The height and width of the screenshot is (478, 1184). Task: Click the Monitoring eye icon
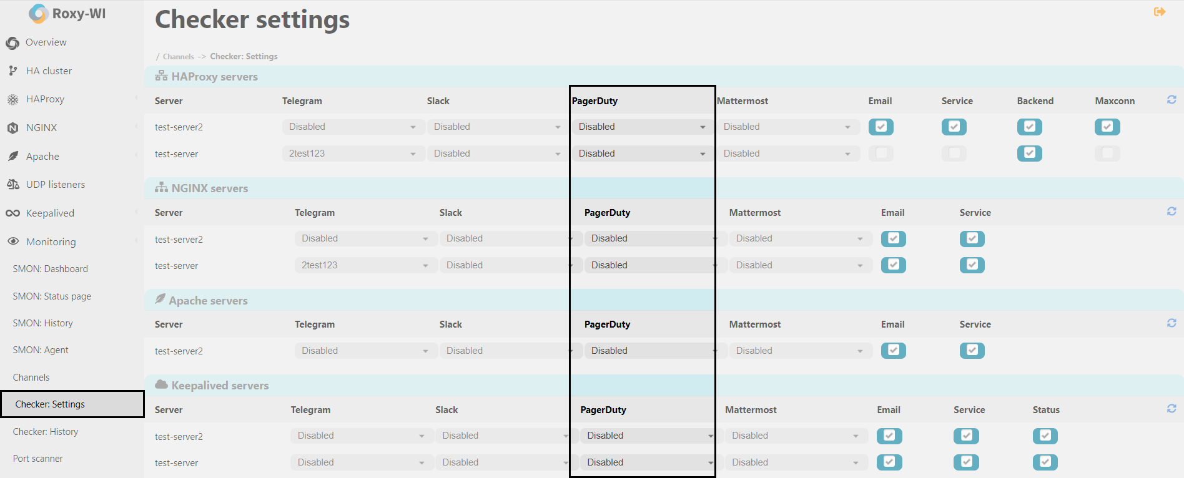pos(12,241)
